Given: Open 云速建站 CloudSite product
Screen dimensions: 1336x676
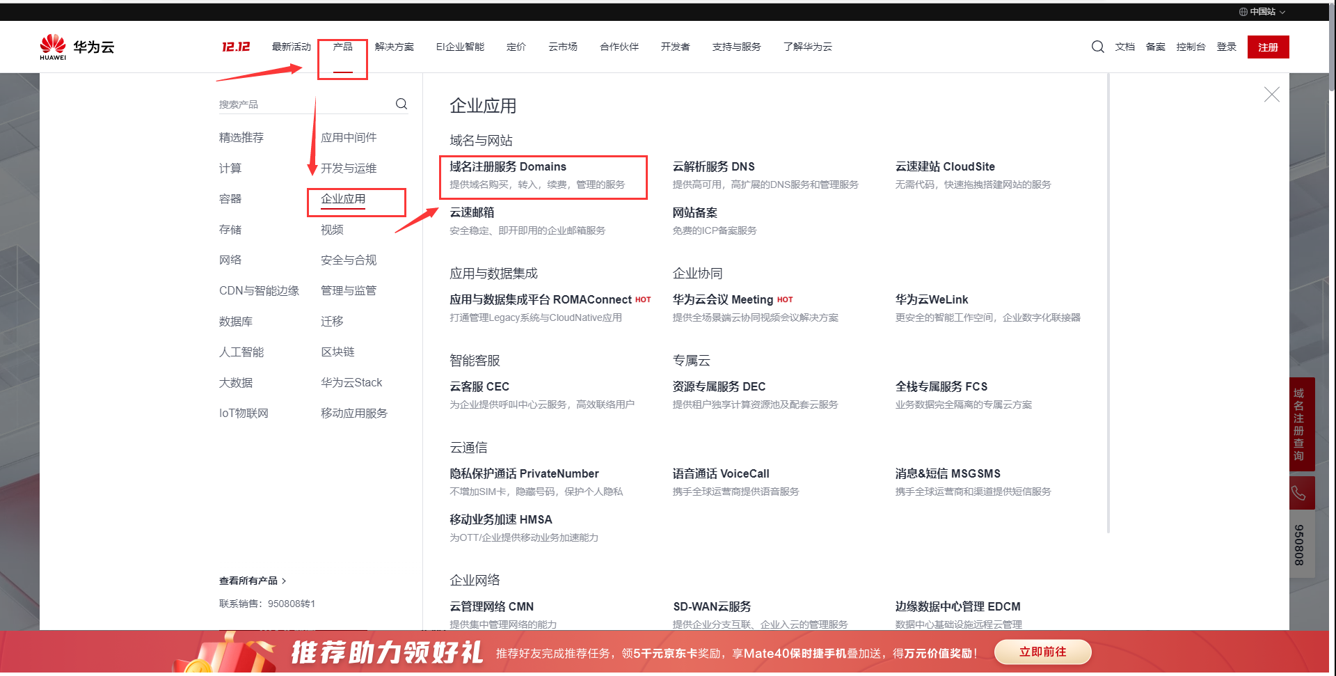Looking at the screenshot, I should click(945, 167).
